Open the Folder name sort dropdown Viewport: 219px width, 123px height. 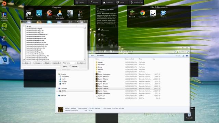click(x=69, y=63)
